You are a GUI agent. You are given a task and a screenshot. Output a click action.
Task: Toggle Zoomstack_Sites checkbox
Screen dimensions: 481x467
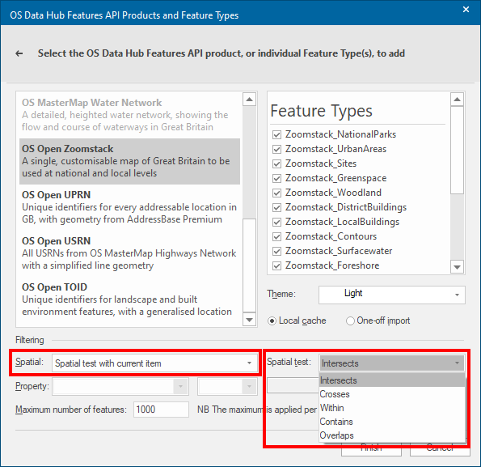pyautogui.click(x=276, y=163)
